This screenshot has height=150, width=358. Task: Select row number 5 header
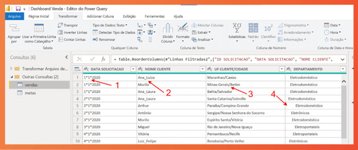tap(78, 106)
